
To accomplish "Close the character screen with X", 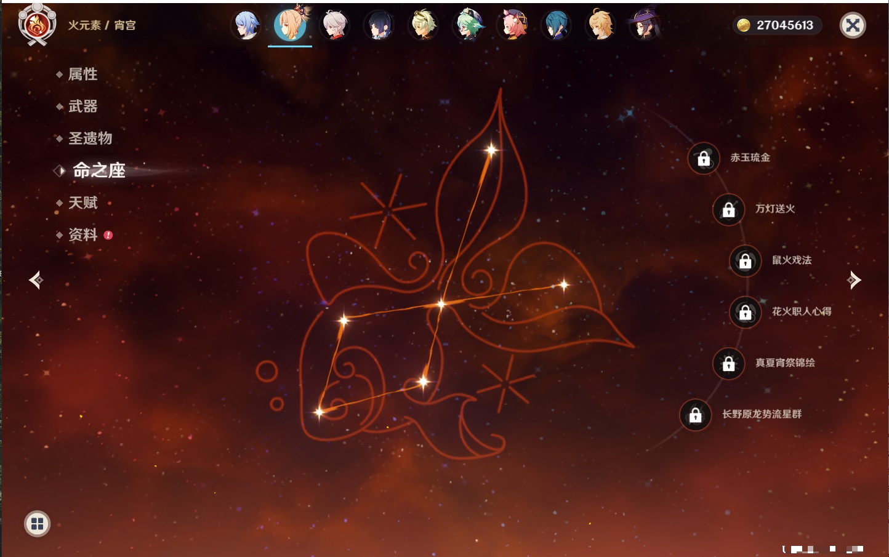I will (853, 25).
